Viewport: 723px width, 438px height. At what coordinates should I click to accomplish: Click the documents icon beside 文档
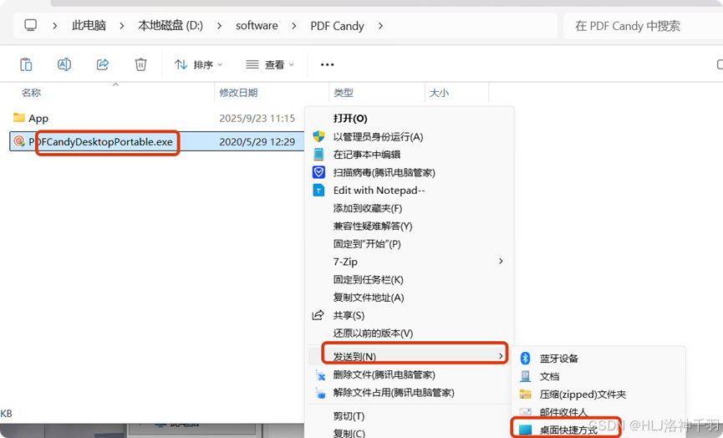[x=525, y=376]
